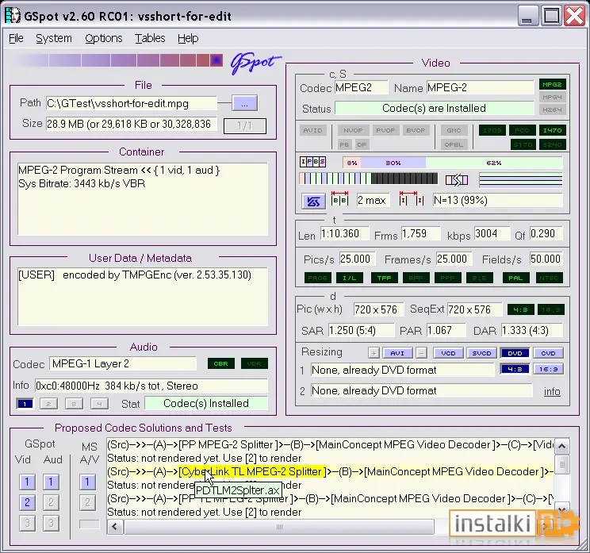
Task: Select DVD resizing target
Action: [515, 353]
